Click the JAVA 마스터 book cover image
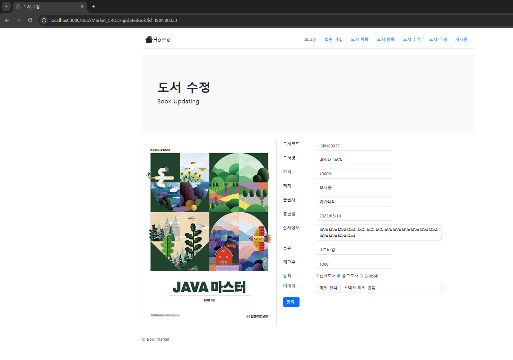 [x=209, y=233]
